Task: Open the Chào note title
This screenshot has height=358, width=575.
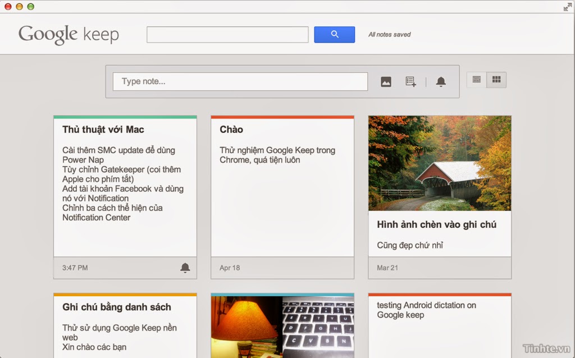Action: pyautogui.click(x=231, y=130)
